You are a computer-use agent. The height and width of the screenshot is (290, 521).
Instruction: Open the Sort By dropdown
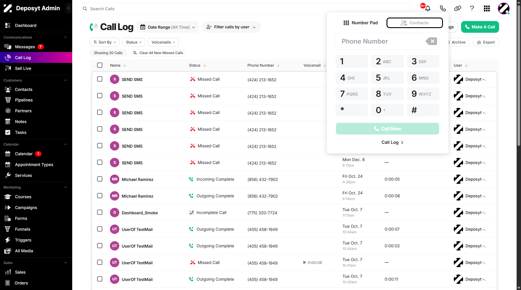coord(105,42)
